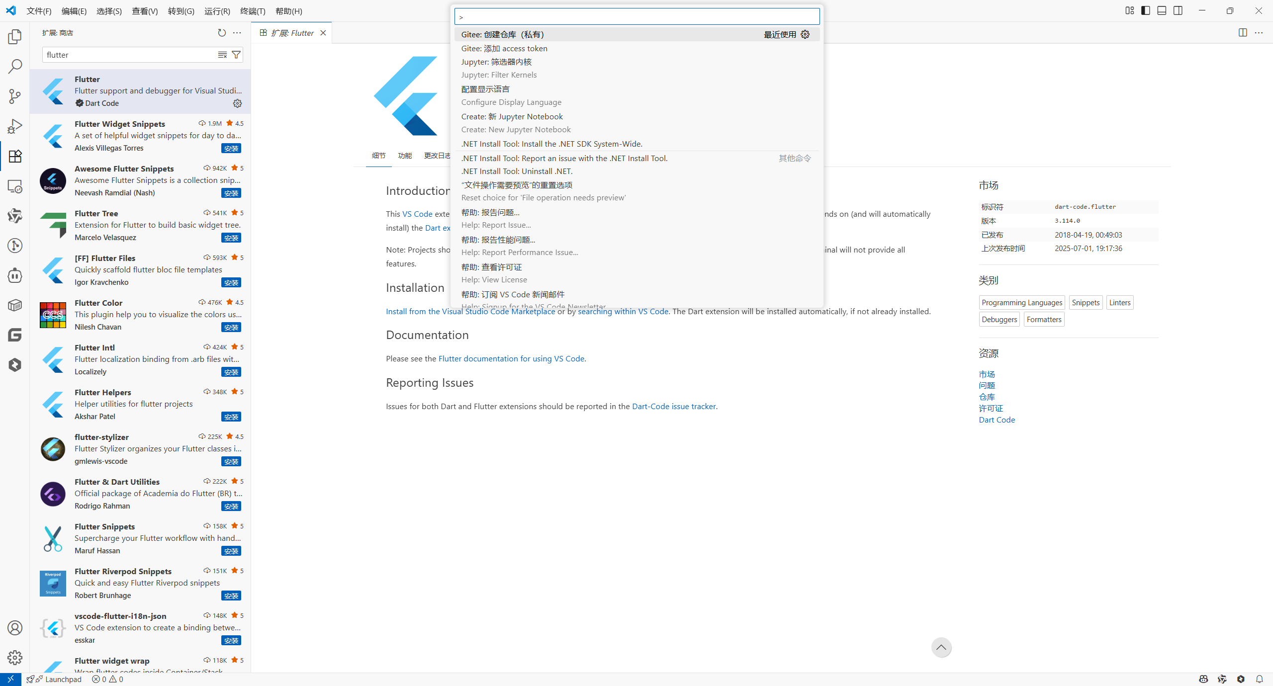Open the Run and Debug view
The image size is (1273, 686).
tap(15, 126)
